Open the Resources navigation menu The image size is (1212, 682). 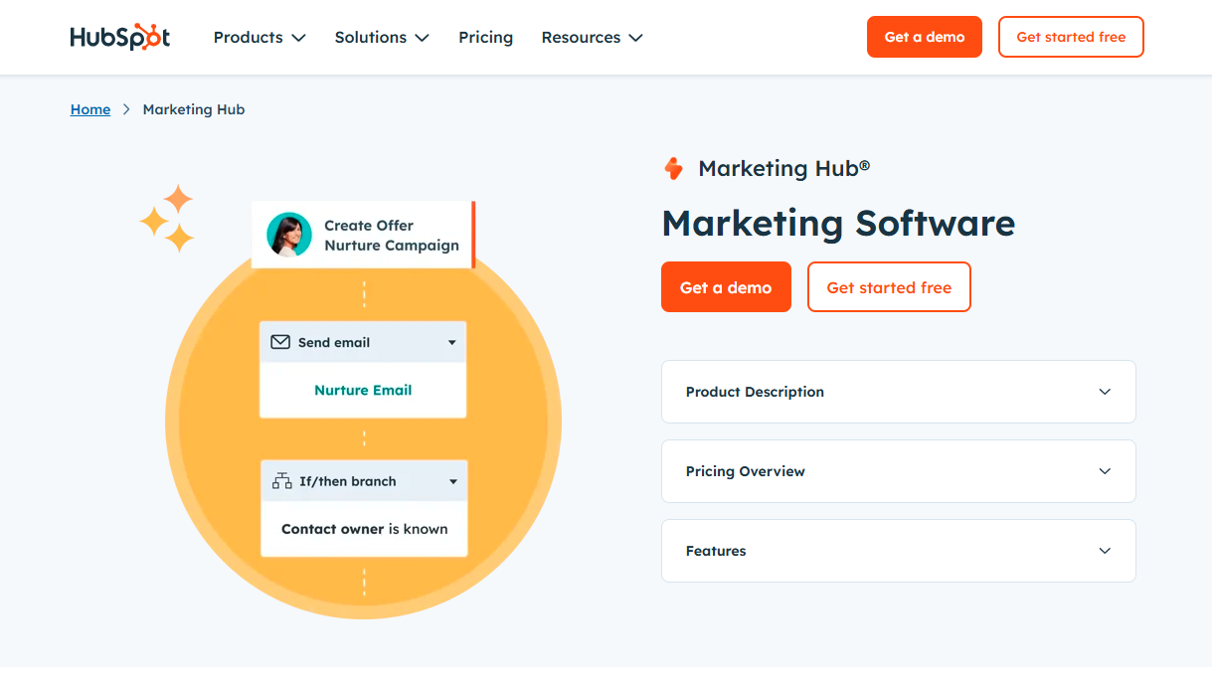(x=592, y=37)
